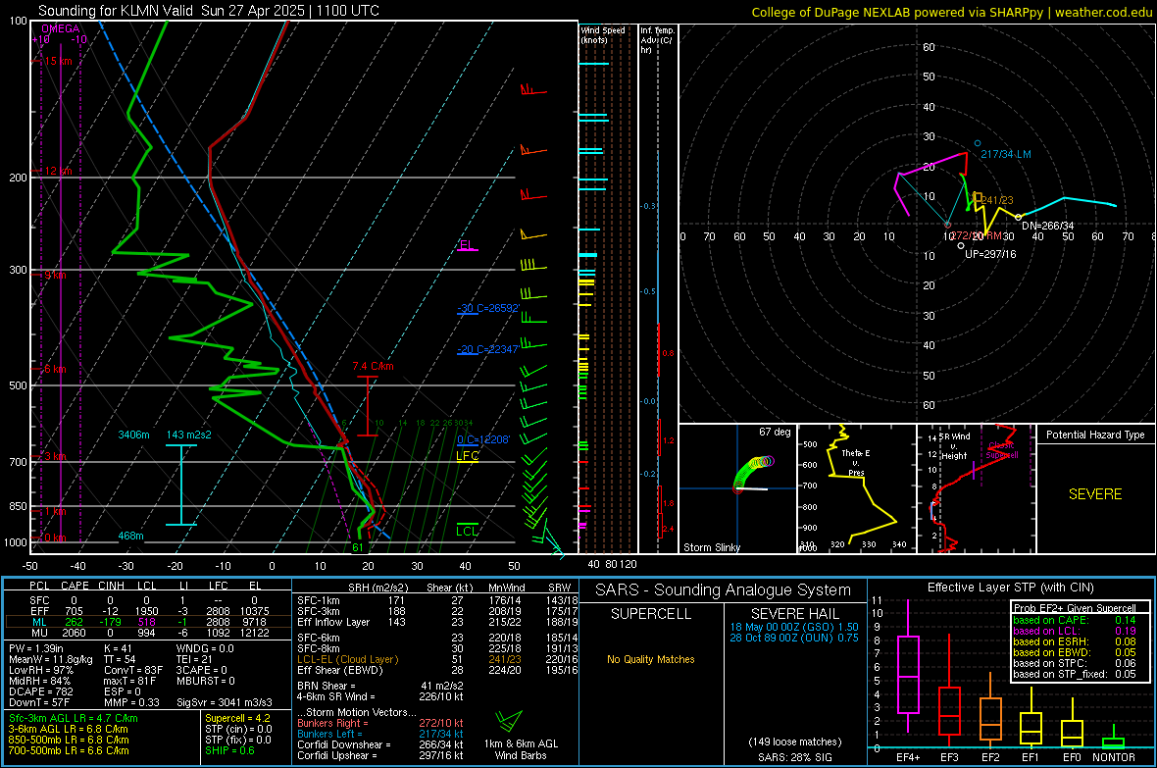Click the Wind Speed (knots) panel header

click(x=603, y=34)
